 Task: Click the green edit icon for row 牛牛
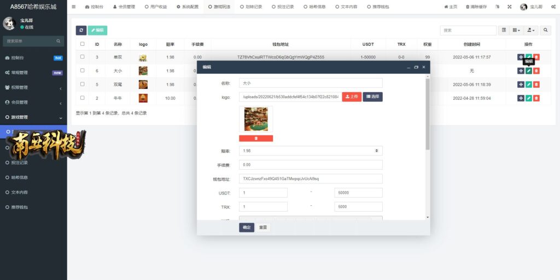pyautogui.click(x=529, y=98)
